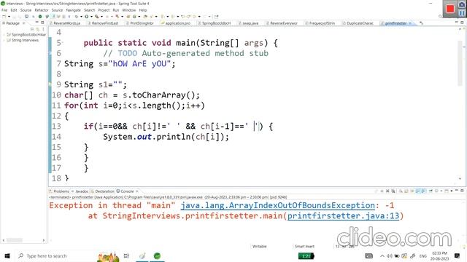
Task: Open Windows Task View from the taskbar
Action: (126, 255)
